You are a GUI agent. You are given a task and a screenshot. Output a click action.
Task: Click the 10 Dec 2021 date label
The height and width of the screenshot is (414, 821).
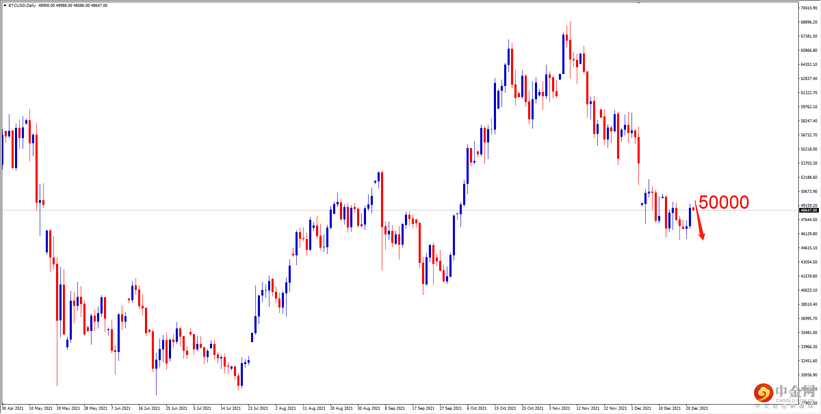(670, 408)
